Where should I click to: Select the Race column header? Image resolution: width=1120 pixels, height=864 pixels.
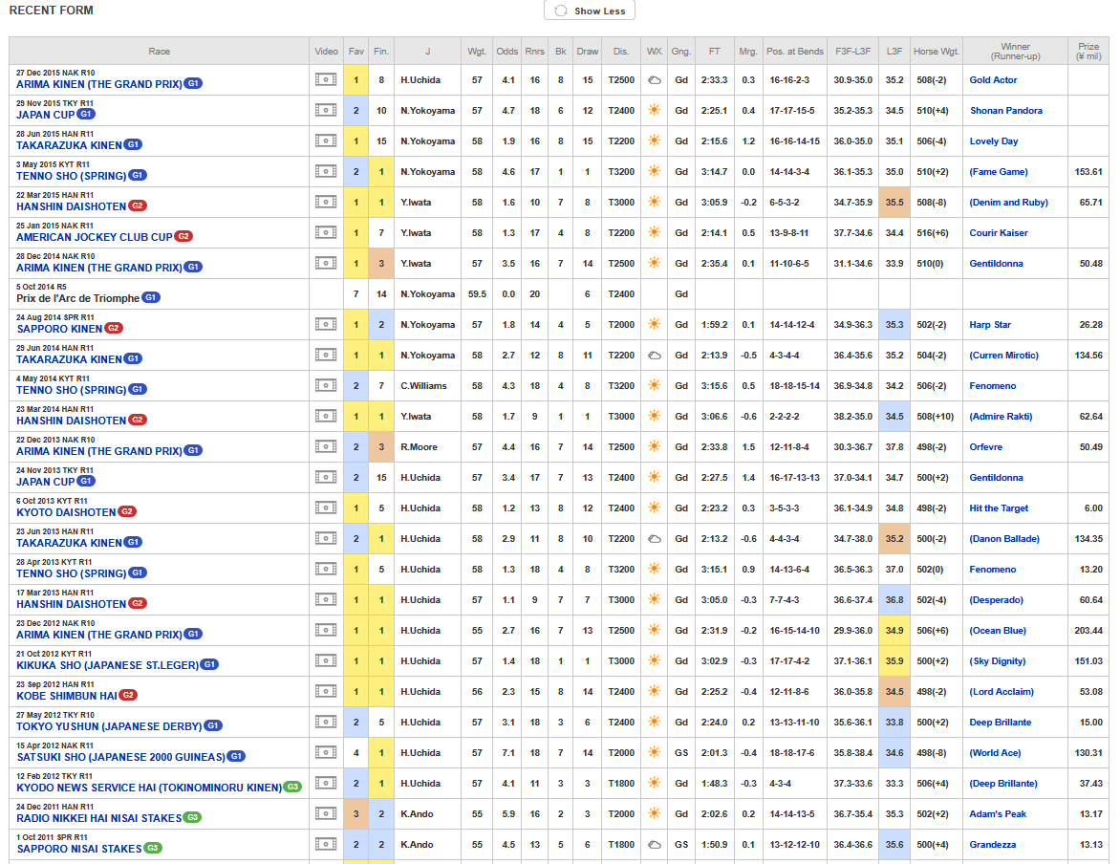[160, 52]
